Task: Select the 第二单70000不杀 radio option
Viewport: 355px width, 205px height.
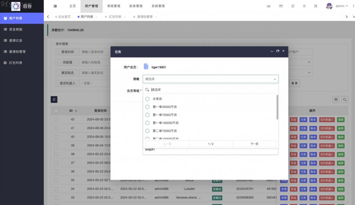Action: coord(147,131)
